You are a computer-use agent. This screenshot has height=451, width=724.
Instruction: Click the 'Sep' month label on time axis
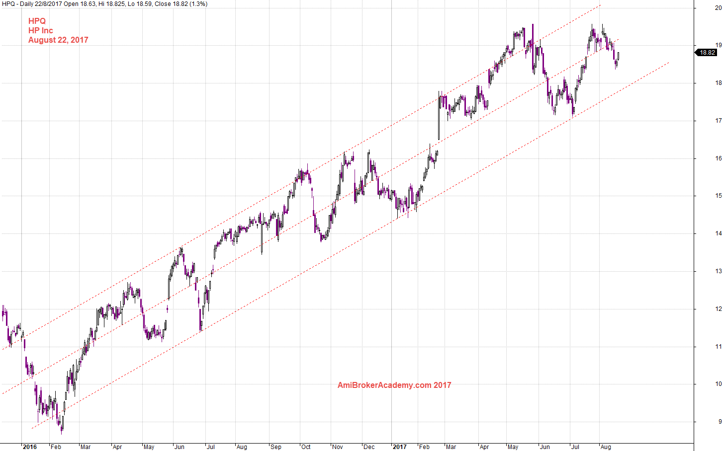275,447
